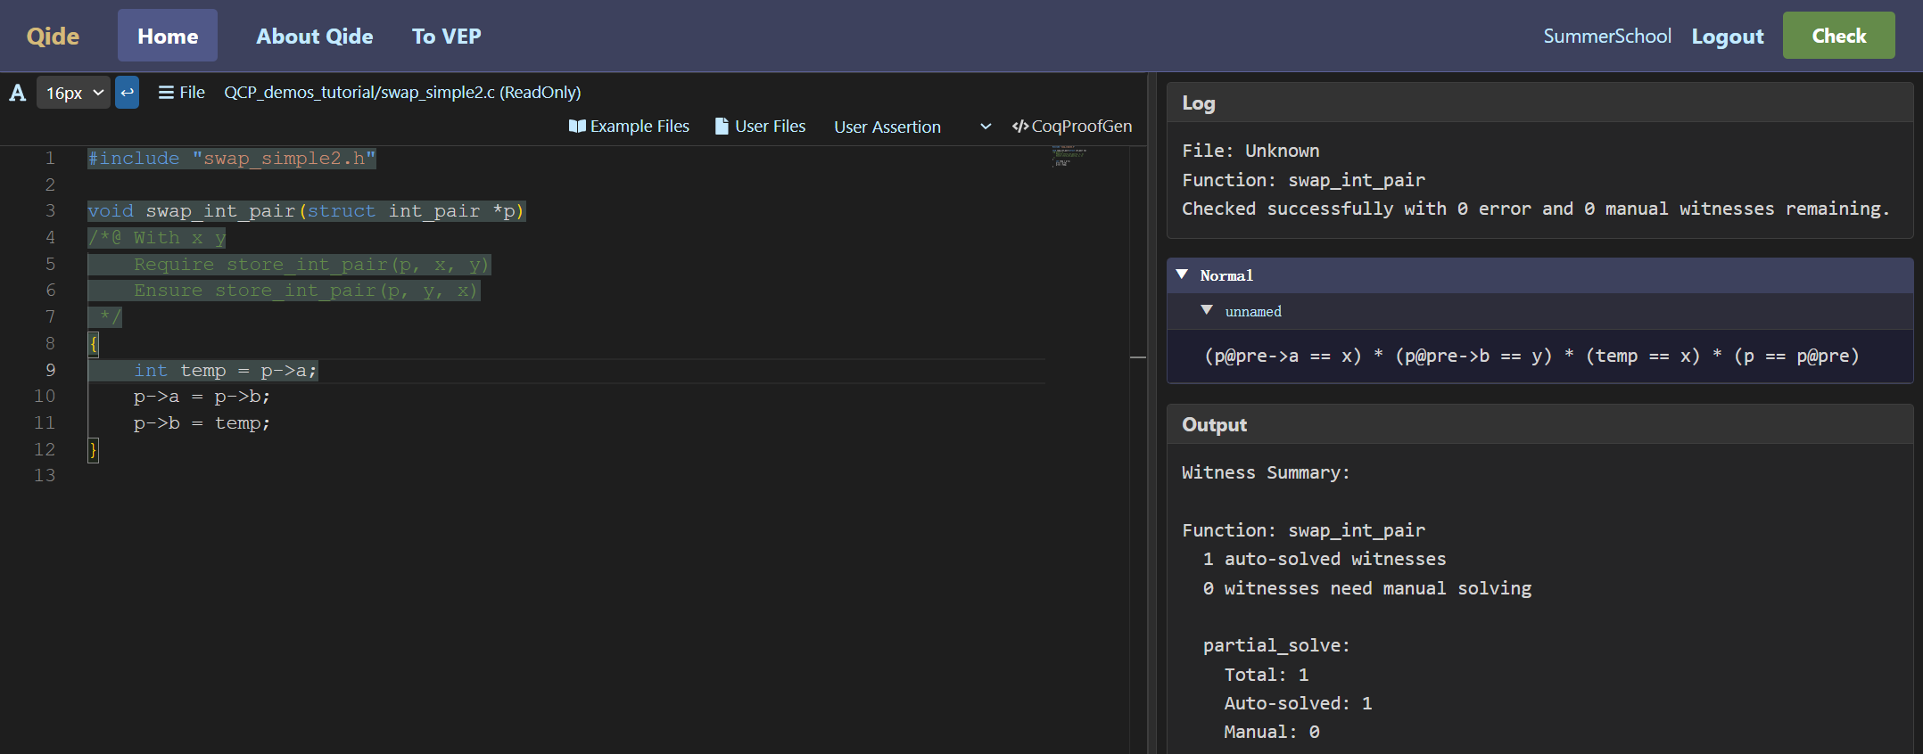Open the File hamburger menu icon
The height and width of the screenshot is (754, 1923).
tap(166, 93)
